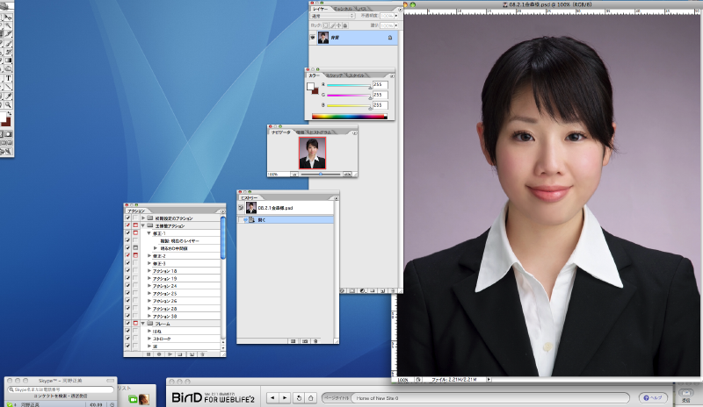Click the stop button in Actions panel
Image resolution: width=703 pixels, height=407 pixels.
[x=149, y=353]
